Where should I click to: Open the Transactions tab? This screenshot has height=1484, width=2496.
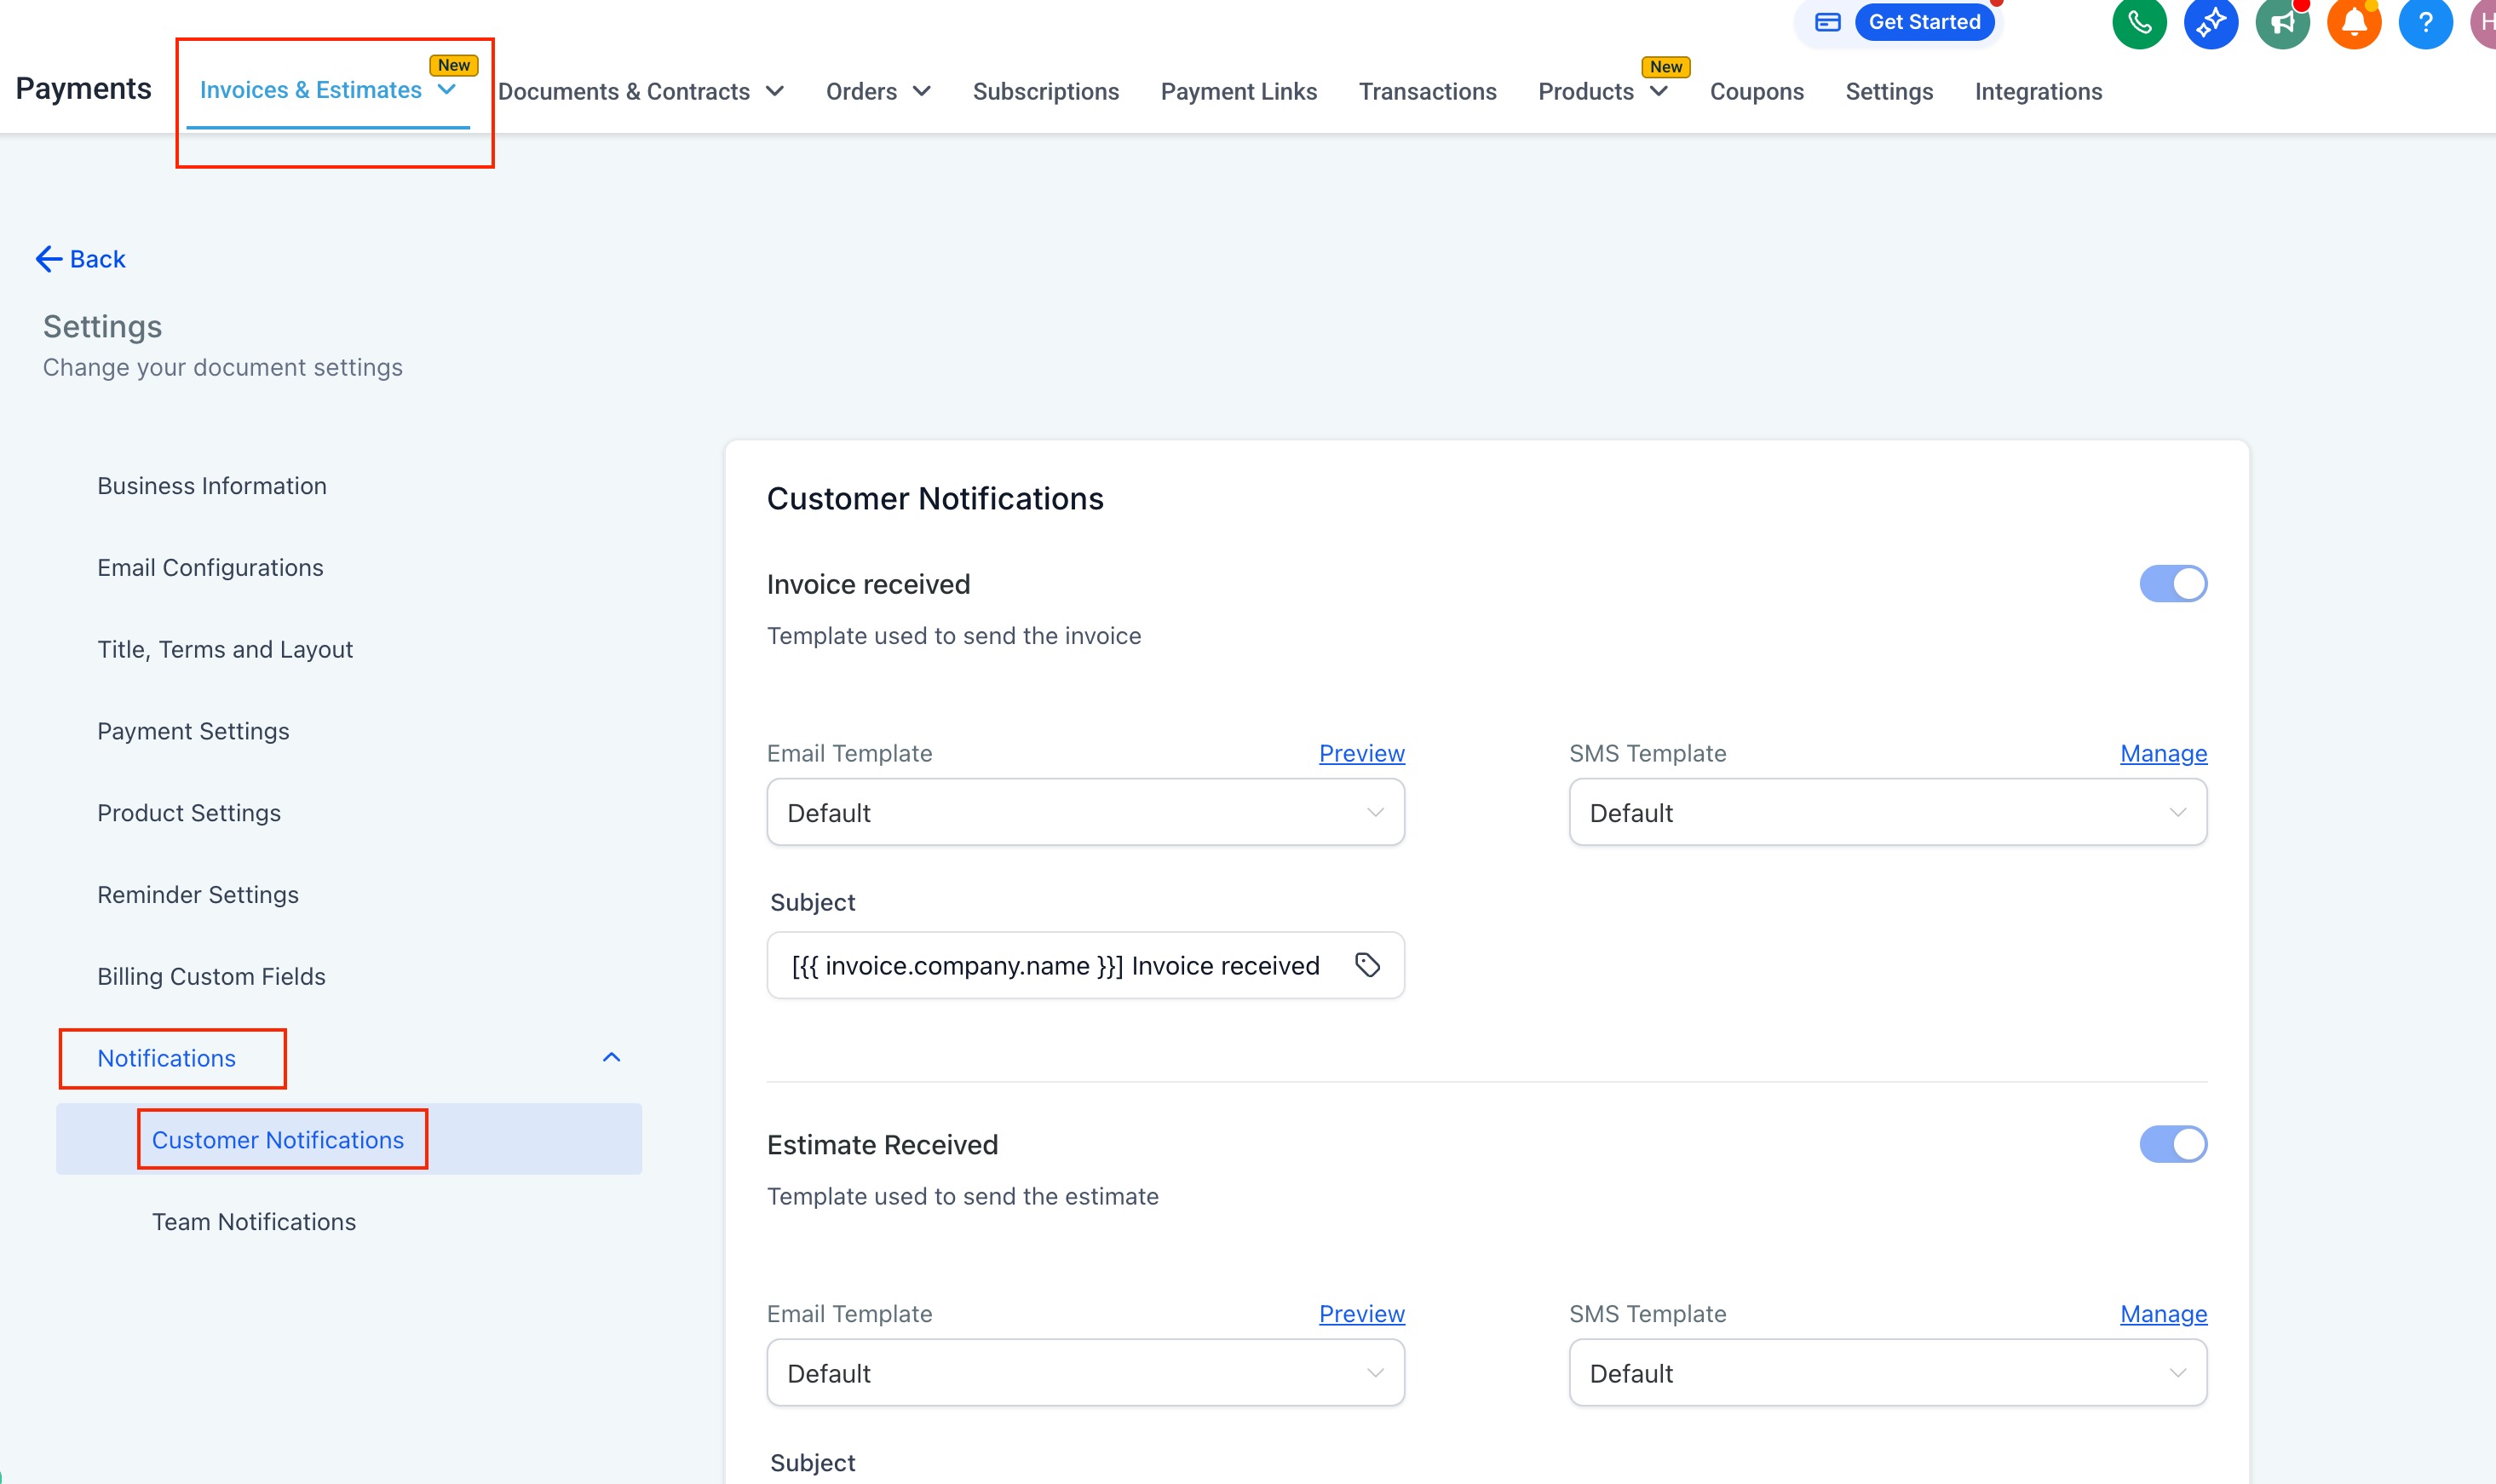tap(1427, 92)
